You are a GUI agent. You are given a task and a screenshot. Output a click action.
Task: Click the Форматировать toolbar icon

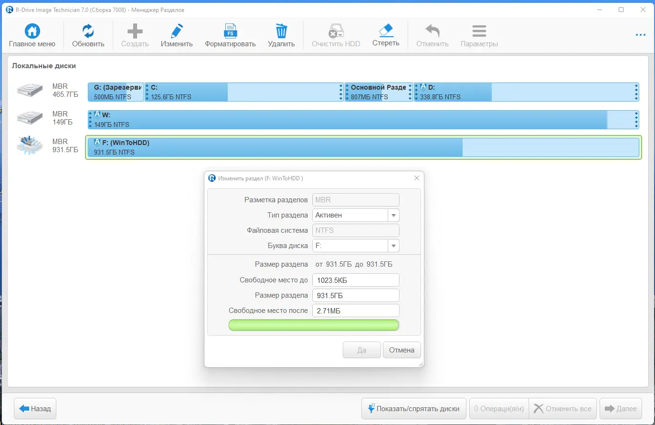point(230,31)
